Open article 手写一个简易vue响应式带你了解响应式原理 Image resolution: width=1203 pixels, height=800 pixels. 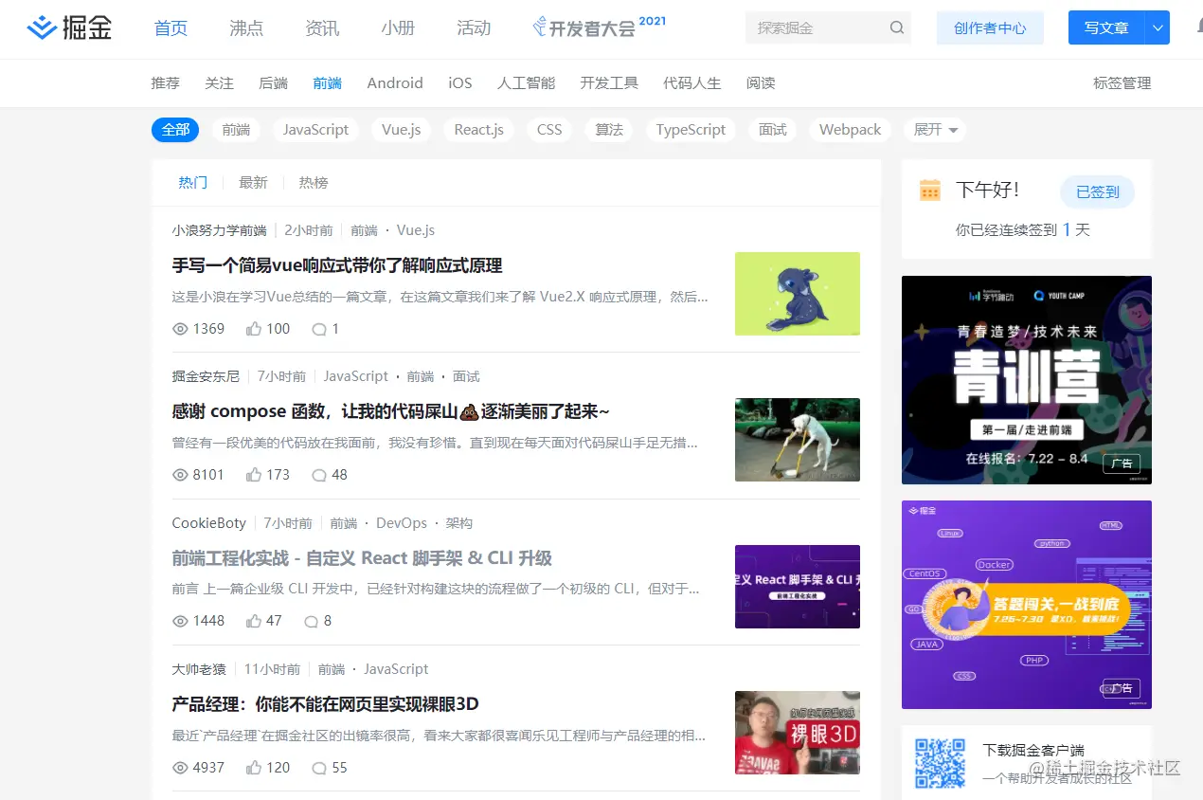click(x=337, y=265)
